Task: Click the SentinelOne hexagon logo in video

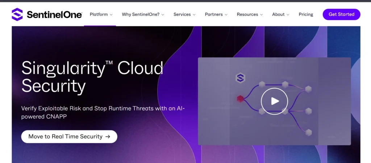Action: (241, 78)
